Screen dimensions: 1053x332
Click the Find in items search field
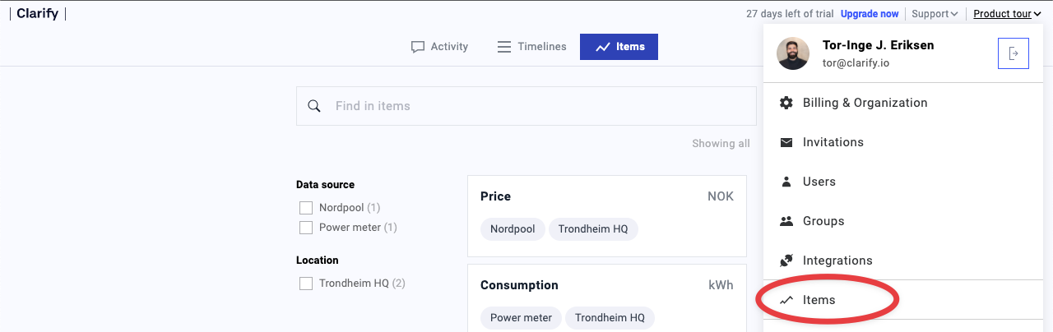point(526,106)
